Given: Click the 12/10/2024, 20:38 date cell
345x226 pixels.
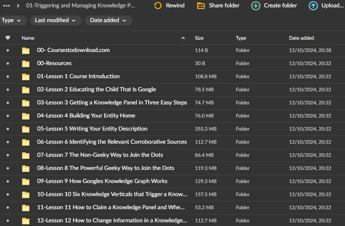Looking at the screenshot, I should point(310,50).
